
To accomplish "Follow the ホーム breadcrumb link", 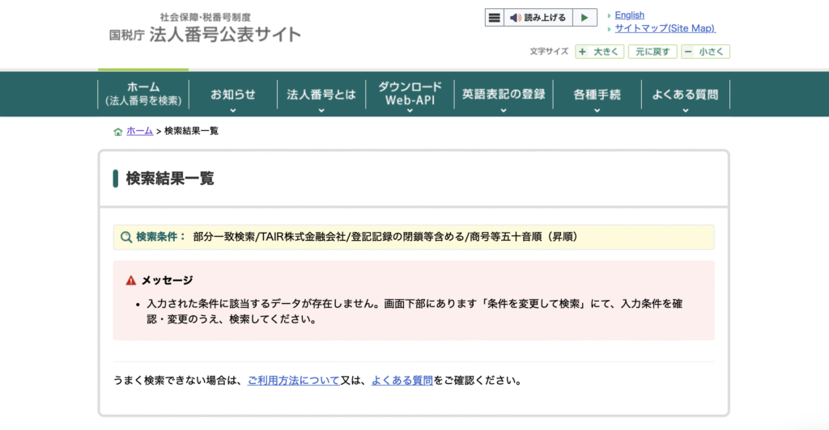I will 139,131.
